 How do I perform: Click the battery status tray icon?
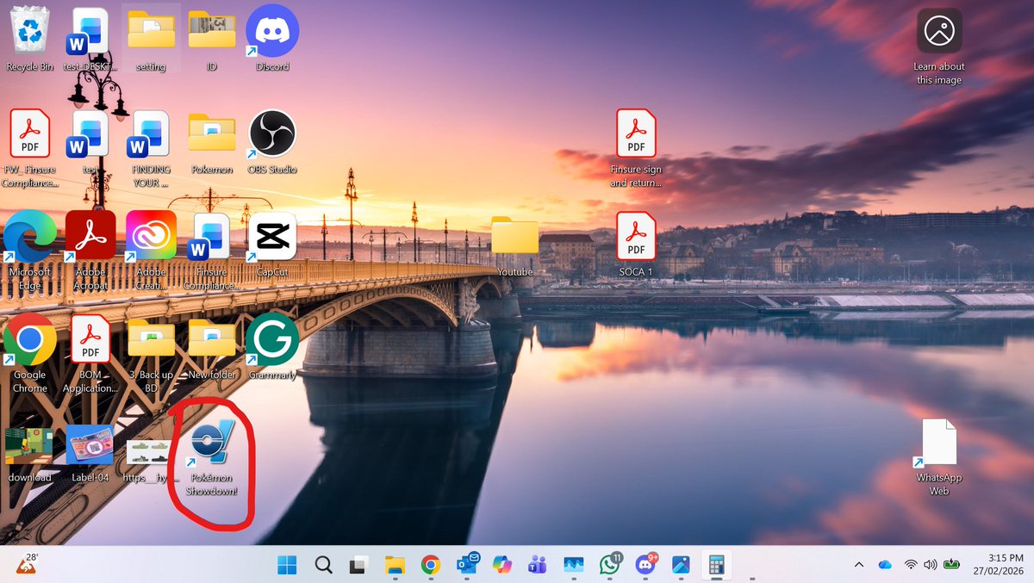click(951, 565)
